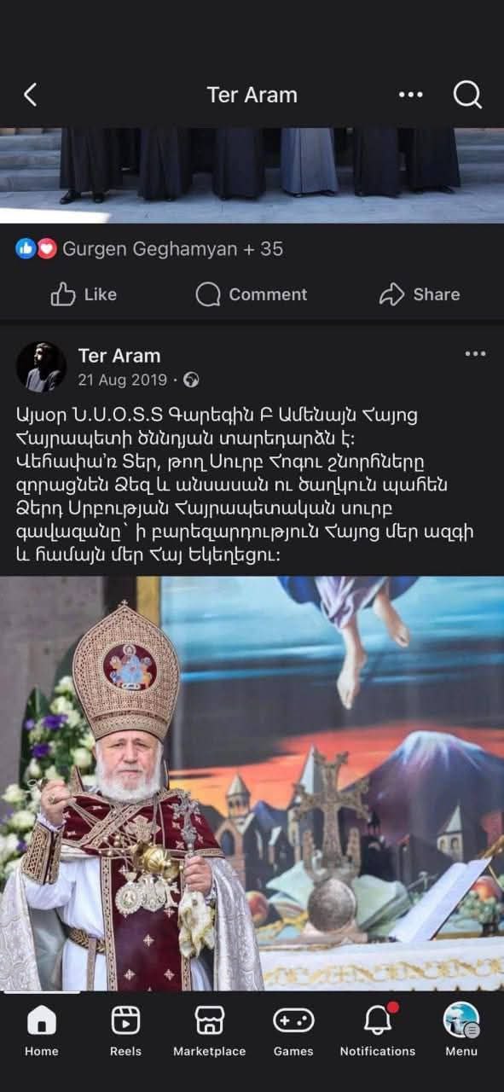The image size is (504, 1092).
Task: Open the Games controller icon
Action: 293,1031
